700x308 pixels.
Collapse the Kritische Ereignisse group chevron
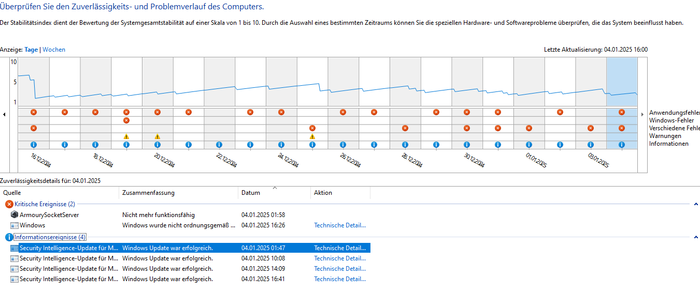(x=696, y=204)
